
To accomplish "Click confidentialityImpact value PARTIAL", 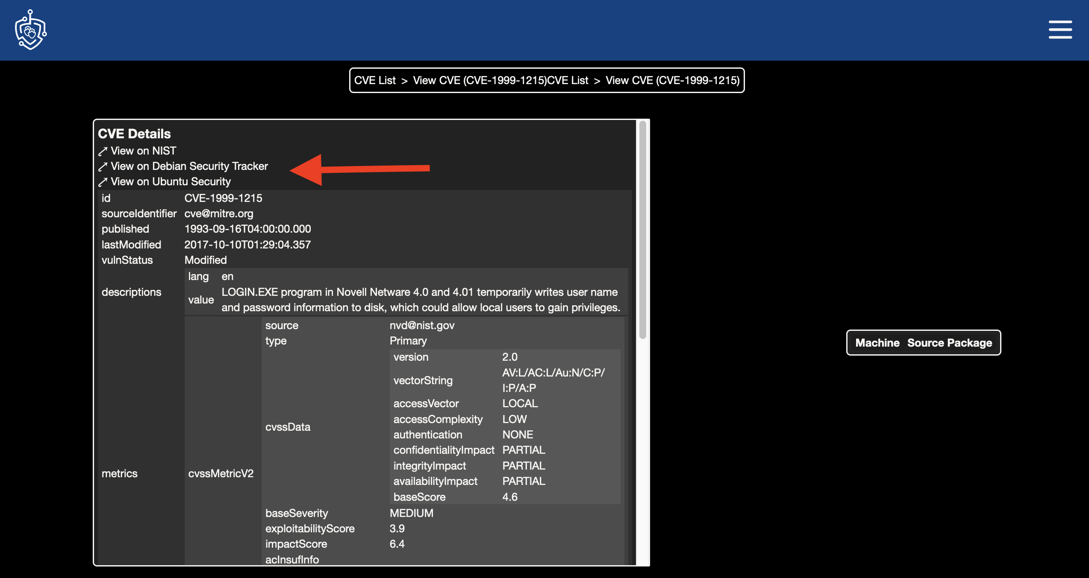I will click(x=524, y=450).
